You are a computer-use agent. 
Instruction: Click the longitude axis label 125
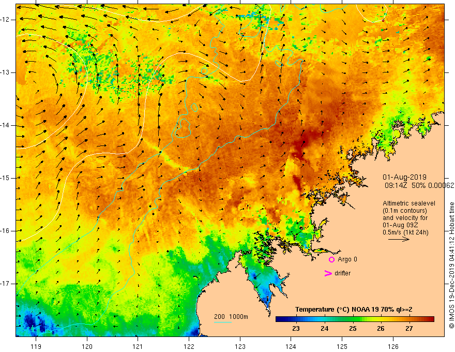point(342,346)
